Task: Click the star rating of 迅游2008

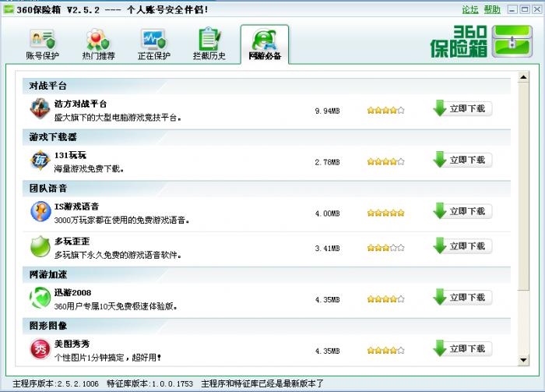Action: point(386,299)
